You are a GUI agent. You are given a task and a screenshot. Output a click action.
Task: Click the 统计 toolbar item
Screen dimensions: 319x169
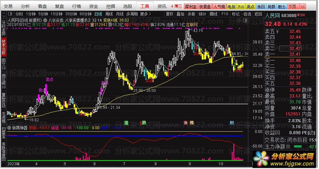pyautogui.click(x=202, y=14)
